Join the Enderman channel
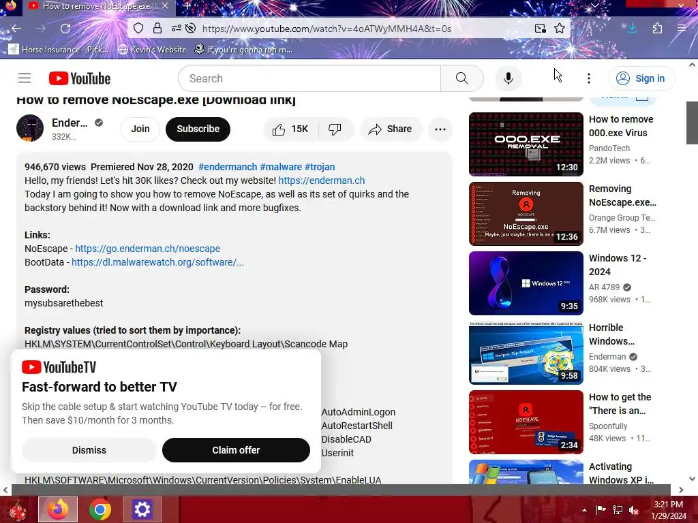This screenshot has width=698, height=523. pos(140,129)
